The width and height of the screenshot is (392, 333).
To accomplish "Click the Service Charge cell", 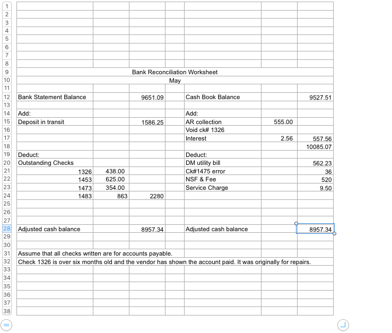I will [222, 188].
